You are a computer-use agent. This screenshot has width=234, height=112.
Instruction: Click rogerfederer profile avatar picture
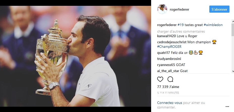[x=162, y=9]
